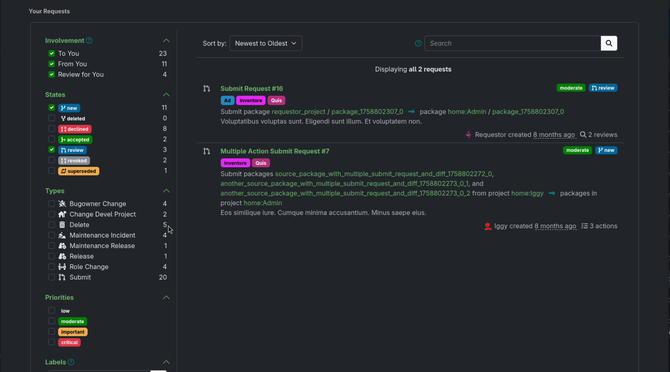Image resolution: width=670 pixels, height=372 pixels.
Task: Enable the superseded state filter
Action: (x=52, y=171)
